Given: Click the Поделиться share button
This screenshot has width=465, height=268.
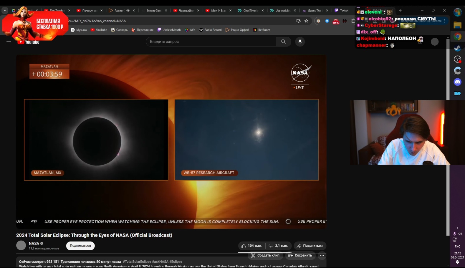Looking at the screenshot, I should 310,246.
